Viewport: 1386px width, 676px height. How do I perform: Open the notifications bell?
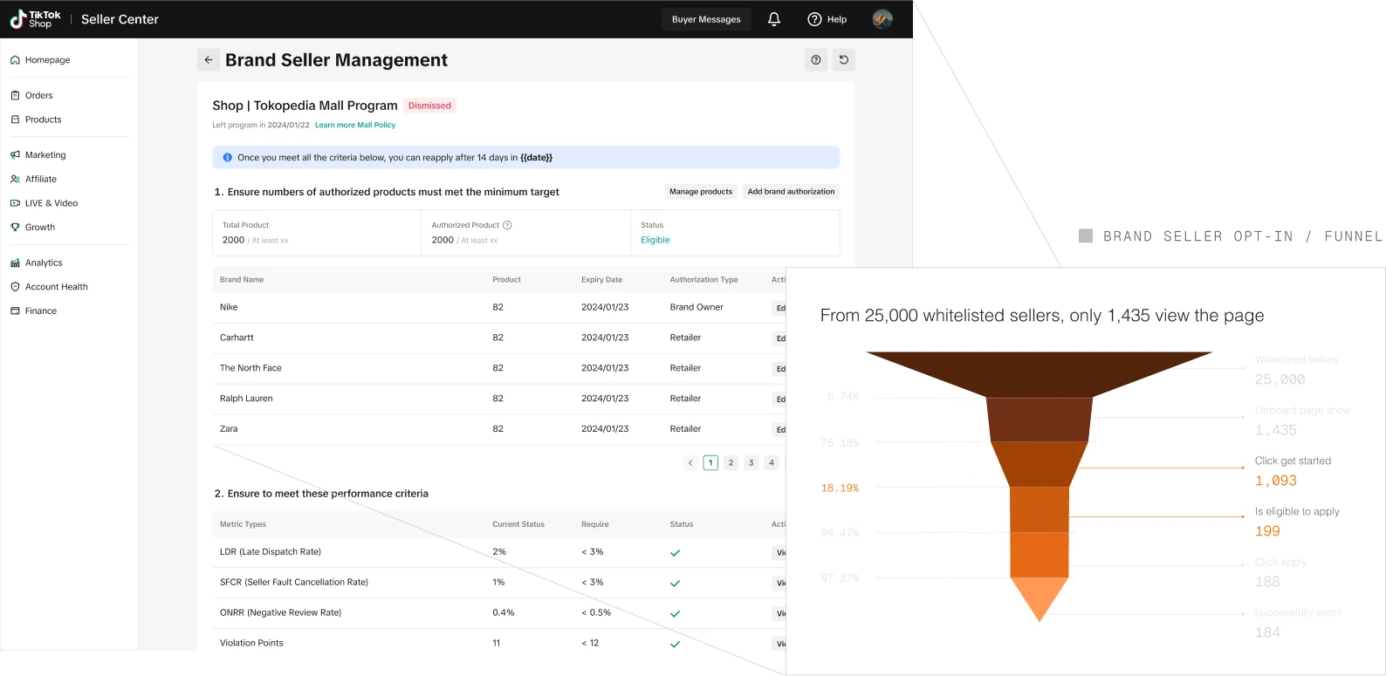[774, 19]
